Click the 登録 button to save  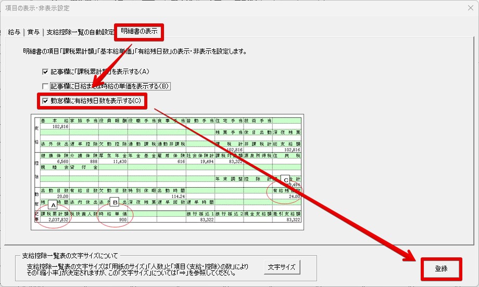click(441, 269)
